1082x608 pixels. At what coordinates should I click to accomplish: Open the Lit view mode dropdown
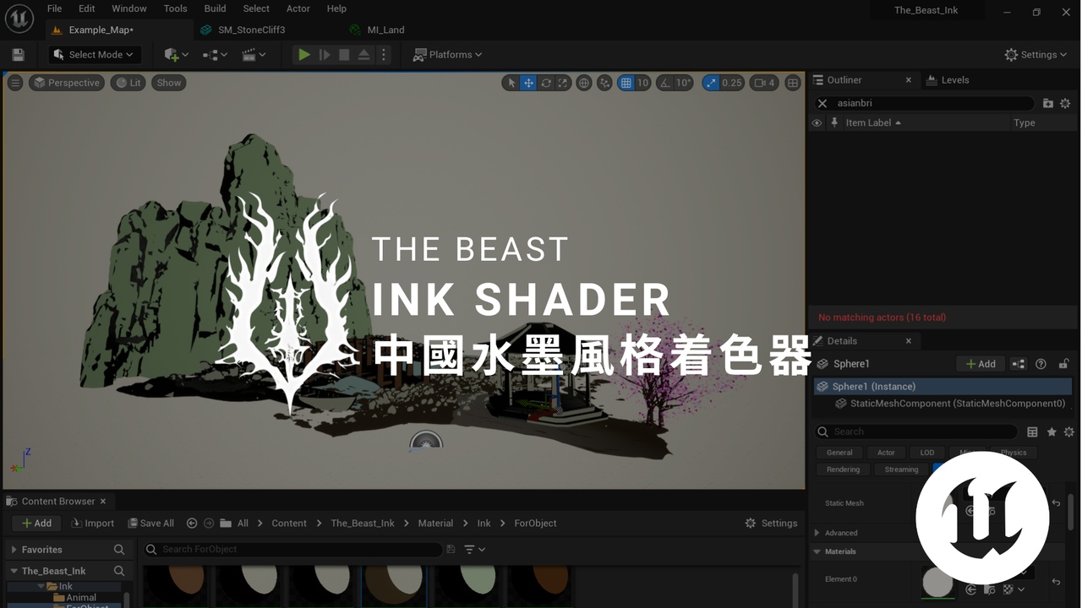pos(128,83)
